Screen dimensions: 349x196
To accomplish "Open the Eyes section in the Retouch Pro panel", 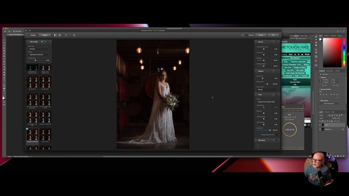I will pyautogui.click(x=295, y=79).
